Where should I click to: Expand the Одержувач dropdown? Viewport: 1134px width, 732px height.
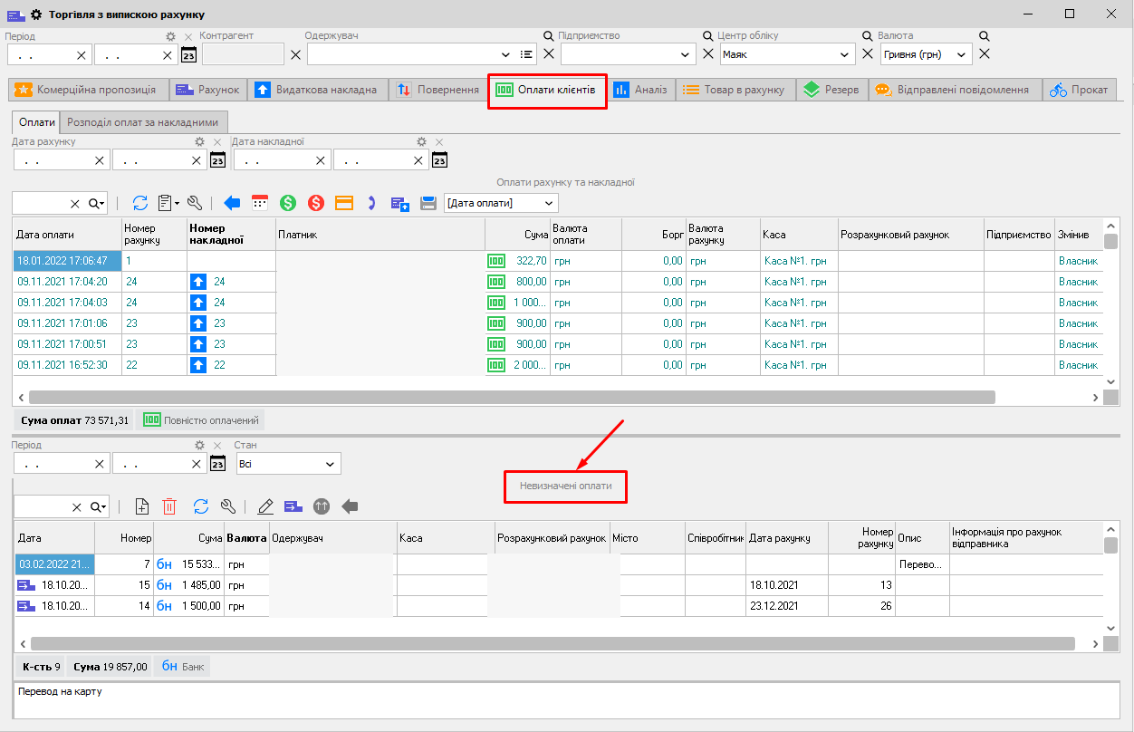[x=505, y=54]
